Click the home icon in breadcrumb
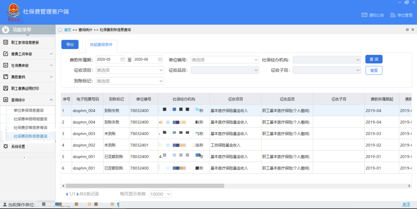Screen dimensions: 417x209 pos(60,30)
